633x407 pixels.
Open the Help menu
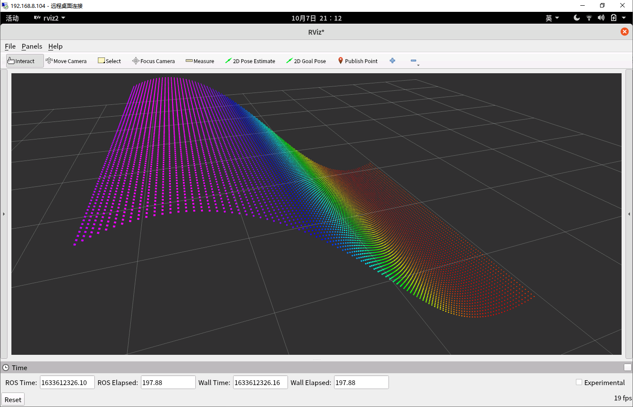(55, 46)
